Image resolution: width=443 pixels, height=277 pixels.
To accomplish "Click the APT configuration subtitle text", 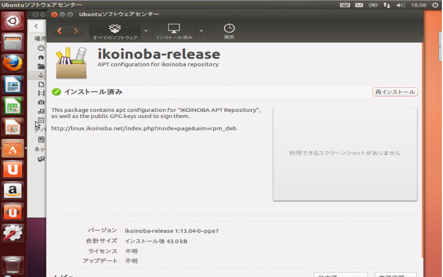I will (x=158, y=64).
